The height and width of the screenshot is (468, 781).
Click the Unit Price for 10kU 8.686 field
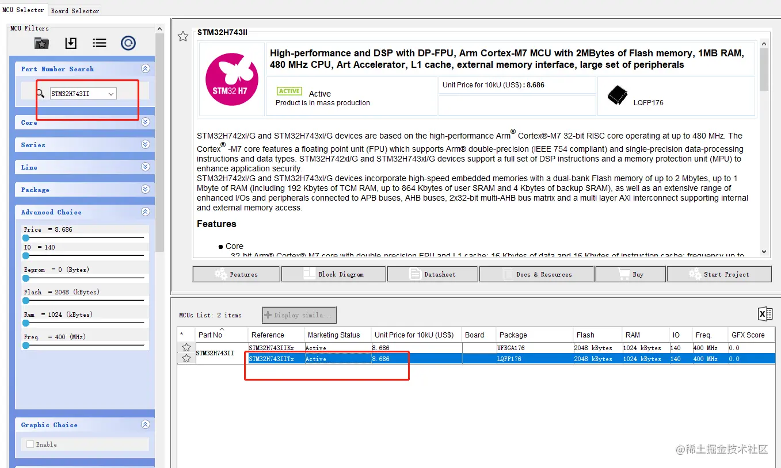click(517, 85)
